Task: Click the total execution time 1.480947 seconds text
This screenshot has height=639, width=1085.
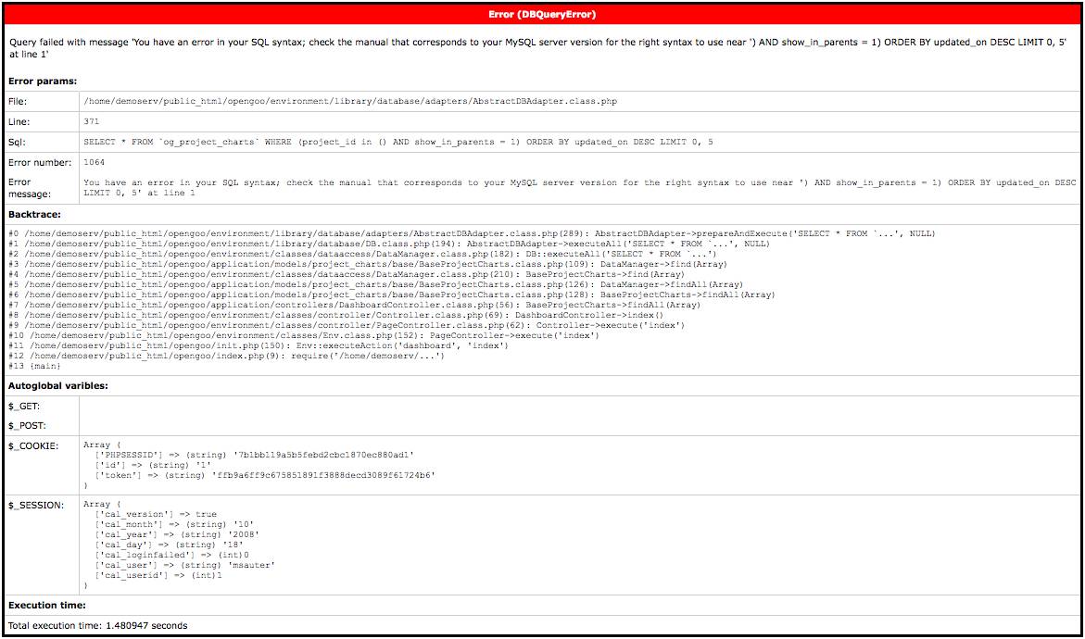Action: coord(97,626)
